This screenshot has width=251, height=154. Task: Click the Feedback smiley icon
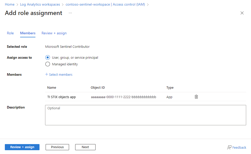point(230,147)
